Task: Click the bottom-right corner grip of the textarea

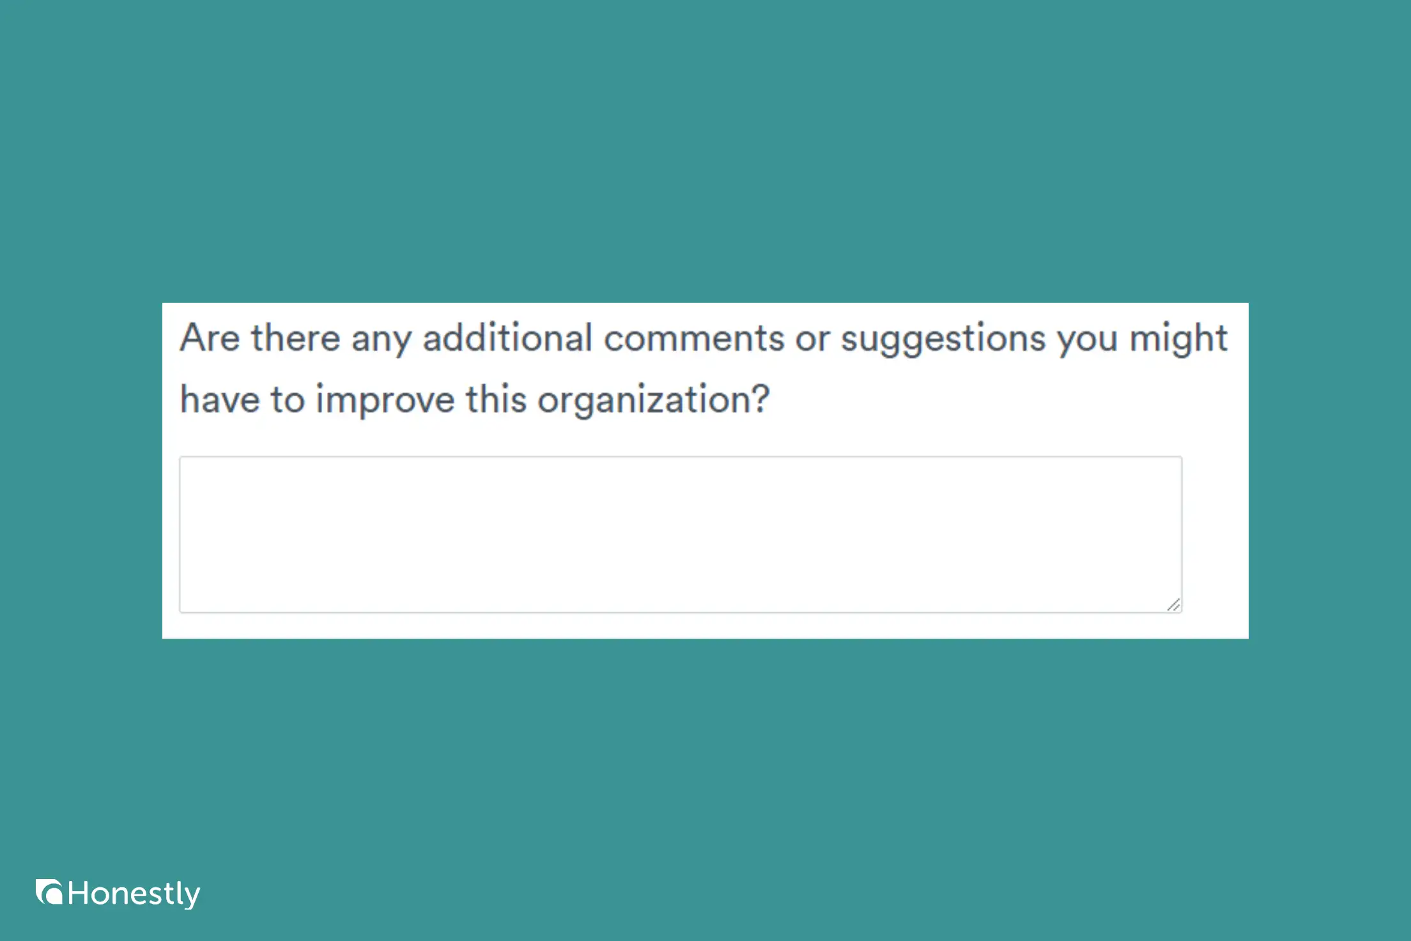Action: [1175, 603]
